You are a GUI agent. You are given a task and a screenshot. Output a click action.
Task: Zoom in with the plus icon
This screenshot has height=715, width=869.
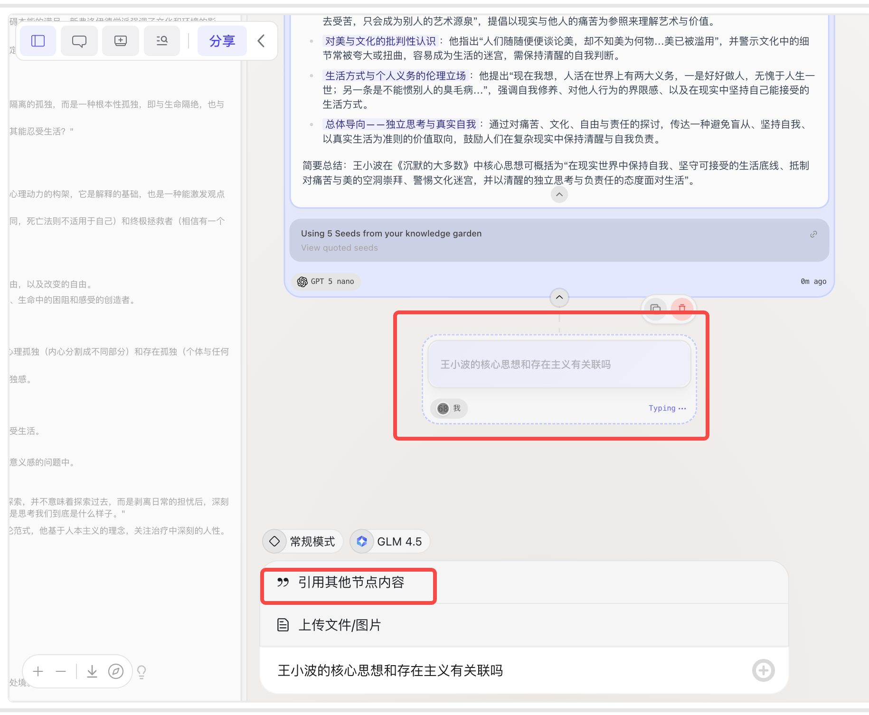(x=38, y=671)
